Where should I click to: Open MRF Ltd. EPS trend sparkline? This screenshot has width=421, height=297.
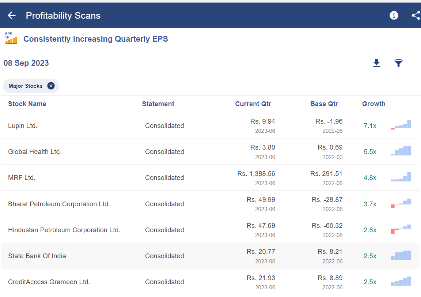tap(401, 177)
